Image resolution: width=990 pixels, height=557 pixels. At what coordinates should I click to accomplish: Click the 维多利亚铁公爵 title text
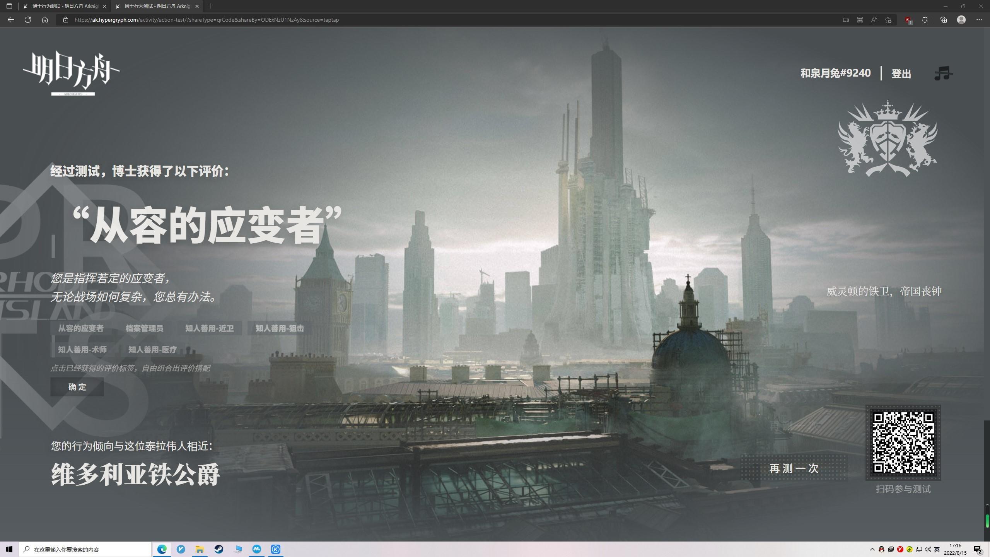point(135,474)
